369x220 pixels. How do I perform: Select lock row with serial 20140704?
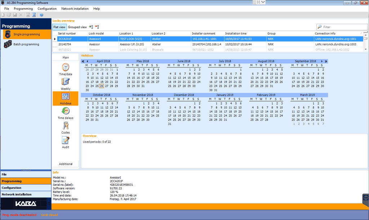[208, 44]
